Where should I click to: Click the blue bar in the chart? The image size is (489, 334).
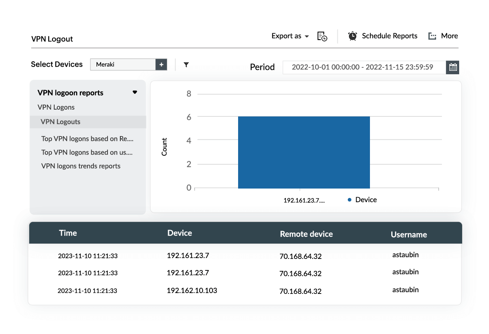click(x=304, y=152)
